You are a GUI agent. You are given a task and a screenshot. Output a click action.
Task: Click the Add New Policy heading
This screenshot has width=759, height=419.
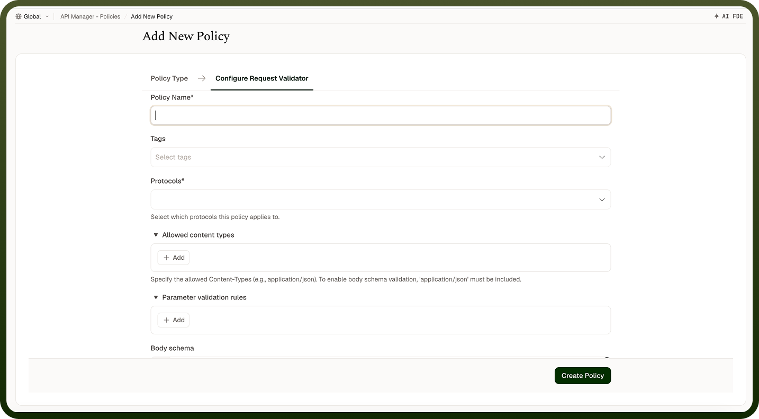click(x=186, y=37)
